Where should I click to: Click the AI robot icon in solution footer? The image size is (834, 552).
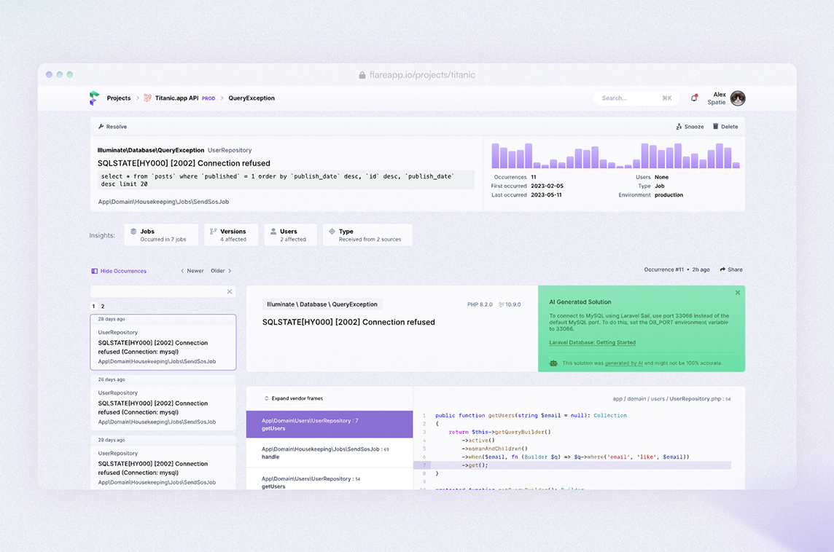click(554, 363)
